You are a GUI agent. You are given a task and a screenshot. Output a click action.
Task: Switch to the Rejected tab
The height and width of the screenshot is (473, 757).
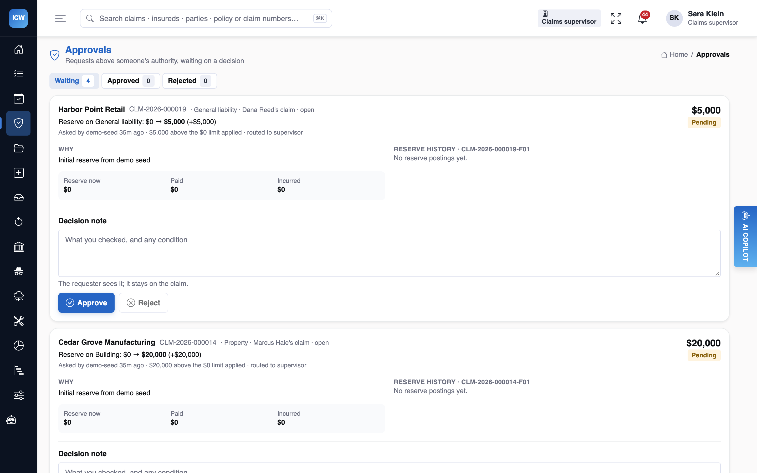coord(190,81)
